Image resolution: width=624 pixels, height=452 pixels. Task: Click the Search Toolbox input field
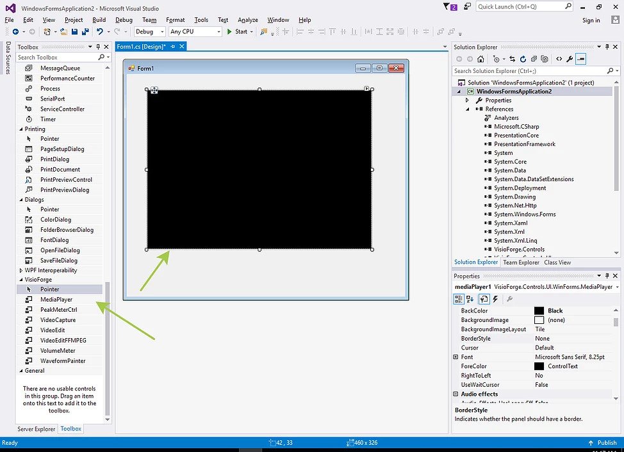coord(56,57)
